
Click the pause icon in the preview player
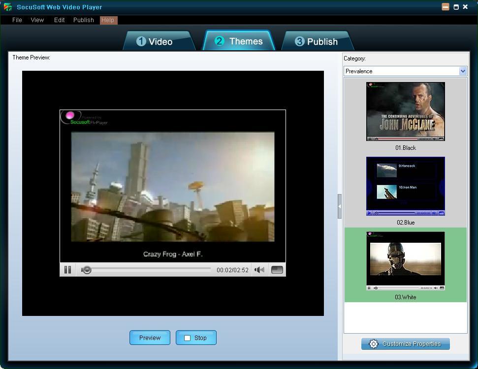[x=67, y=269]
